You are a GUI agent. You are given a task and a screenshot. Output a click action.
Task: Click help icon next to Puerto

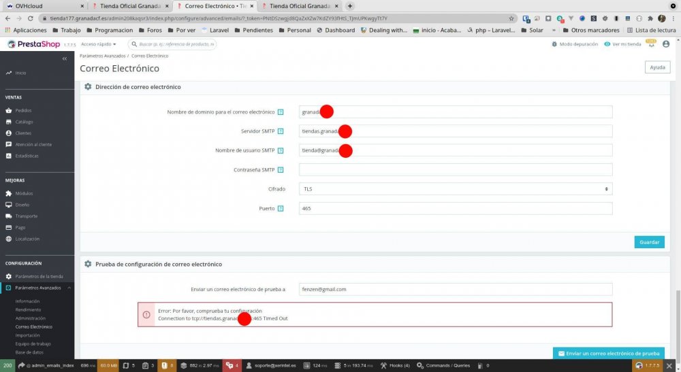point(281,209)
